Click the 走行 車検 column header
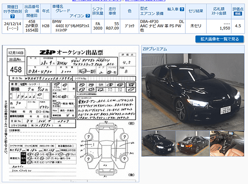 pyautogui.click(x=112, y=12)
